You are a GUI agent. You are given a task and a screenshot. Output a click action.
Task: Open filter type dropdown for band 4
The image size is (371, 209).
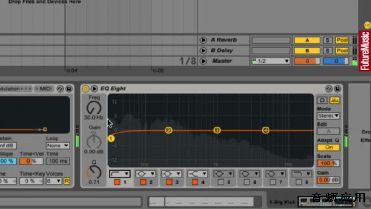198,174
